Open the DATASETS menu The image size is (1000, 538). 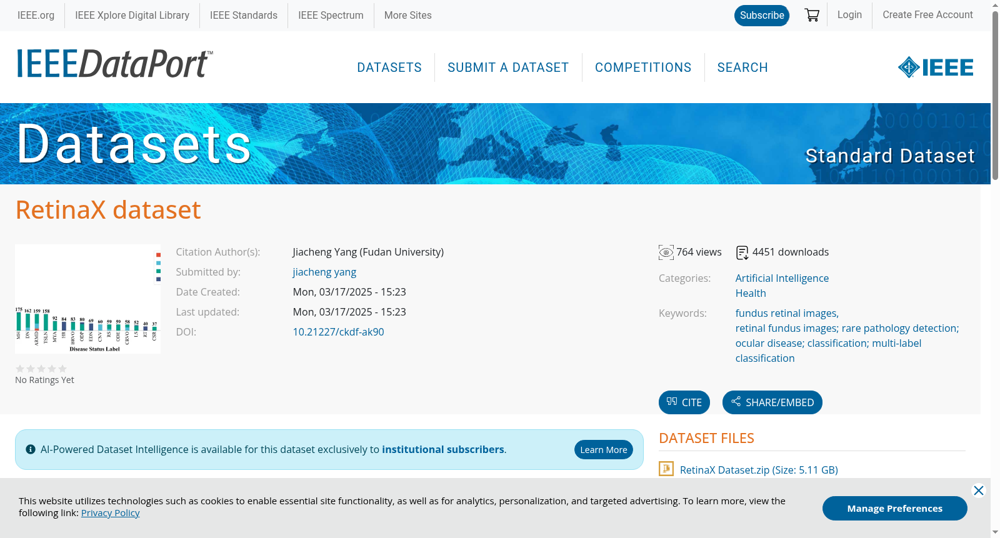(389, 67)
